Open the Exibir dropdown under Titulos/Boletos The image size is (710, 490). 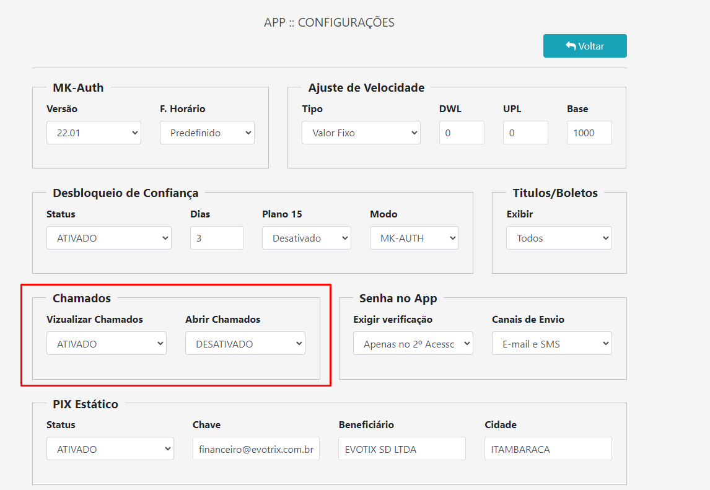[558, 237]
